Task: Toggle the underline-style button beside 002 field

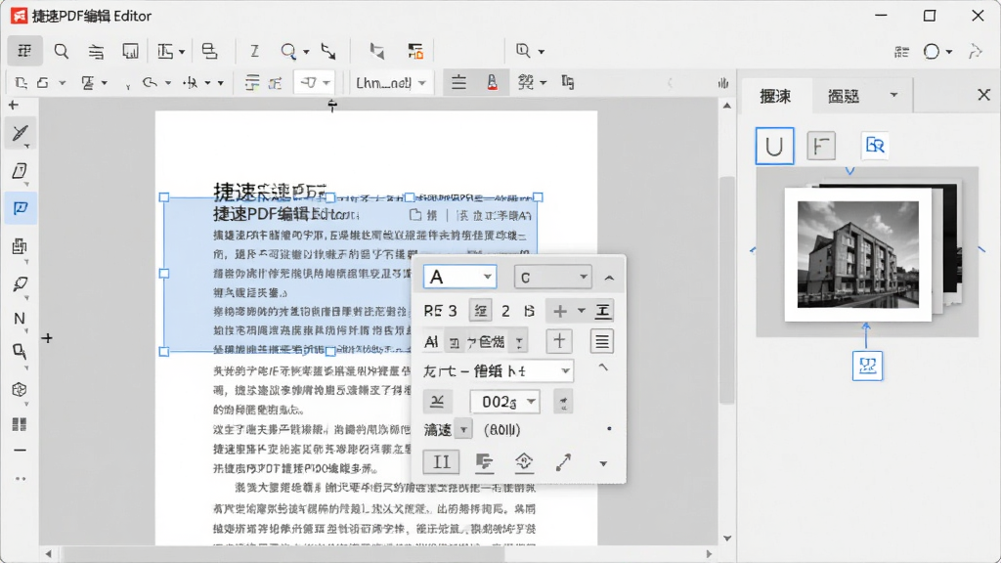Action: point(437,402)
